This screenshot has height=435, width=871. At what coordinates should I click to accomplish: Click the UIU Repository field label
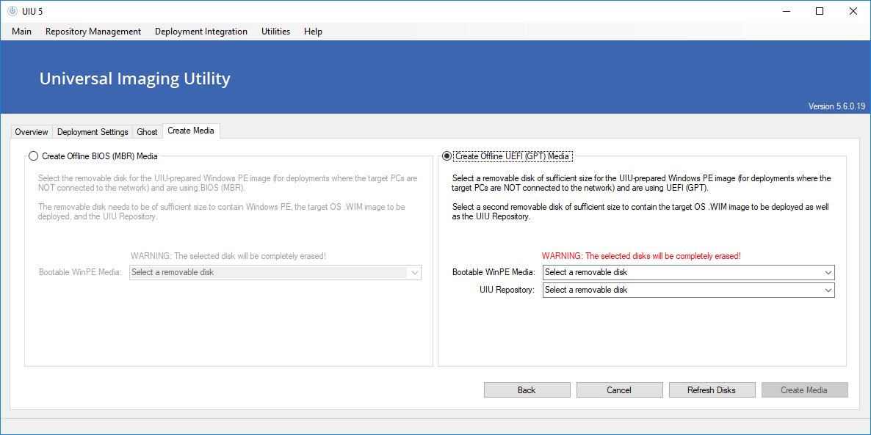pyautogui.click(x=507, y=290)
